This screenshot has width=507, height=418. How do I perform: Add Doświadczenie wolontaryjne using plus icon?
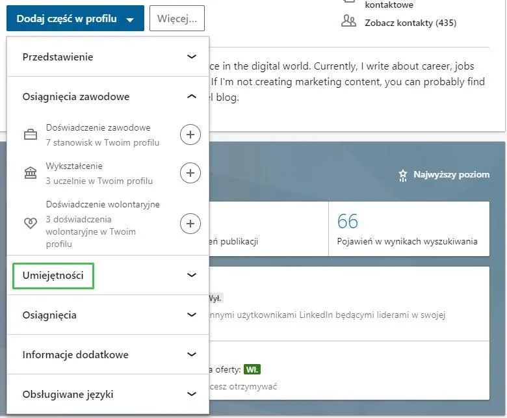coord(190,224)
